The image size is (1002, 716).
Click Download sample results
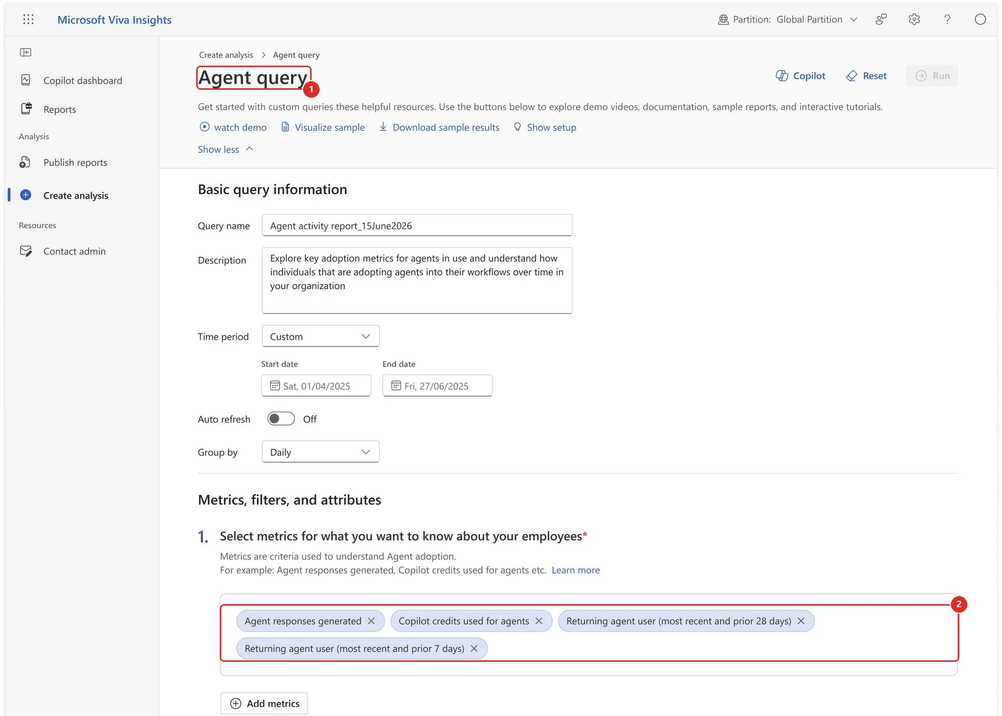439,127
